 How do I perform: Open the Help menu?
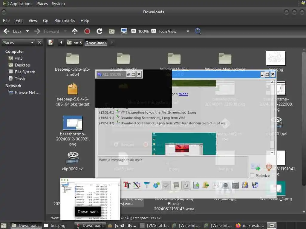pyautogui.click(x=85, y=21)
